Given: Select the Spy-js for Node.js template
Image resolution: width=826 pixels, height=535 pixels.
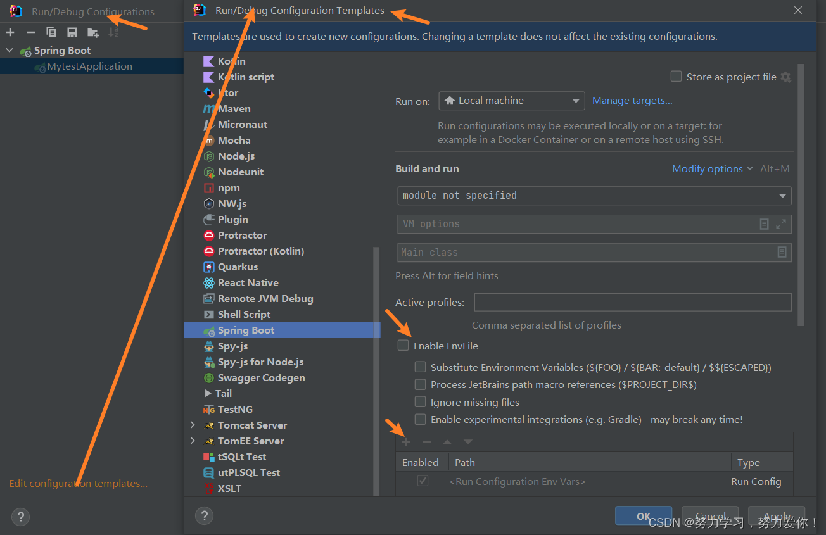Looking at the screenshot, I should 260,362.
